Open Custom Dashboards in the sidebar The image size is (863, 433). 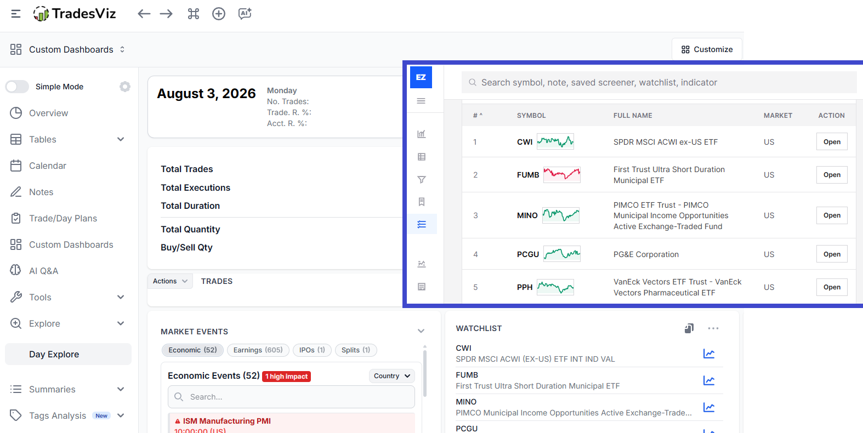71,244
